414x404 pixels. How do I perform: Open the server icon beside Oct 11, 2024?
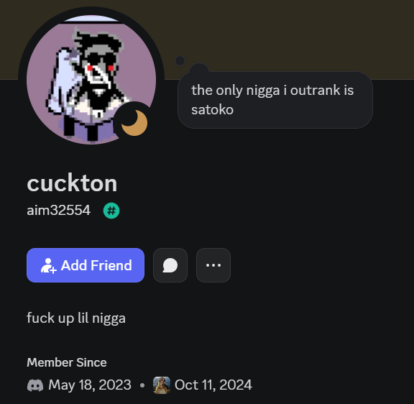[x=162, y=385]
